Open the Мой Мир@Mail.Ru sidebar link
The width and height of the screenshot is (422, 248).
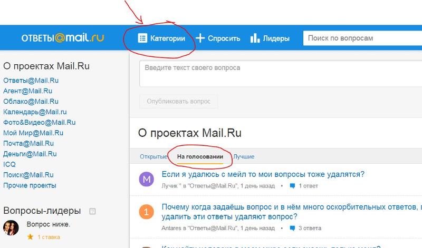pos(33,133)
